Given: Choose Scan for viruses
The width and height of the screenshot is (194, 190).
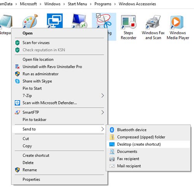Looking at the screenshot, I should 59,43.
